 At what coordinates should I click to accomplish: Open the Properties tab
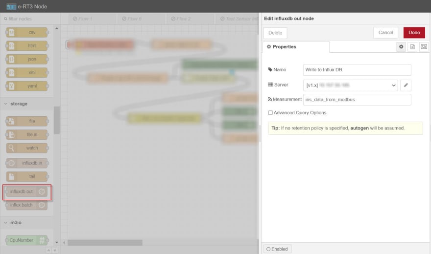pyautogui.click(x=296, y=47)
